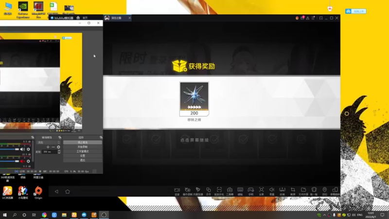Click the exit (退出) button in OBS
This screenshot has width=389, height=219.
tap(83, 160)
